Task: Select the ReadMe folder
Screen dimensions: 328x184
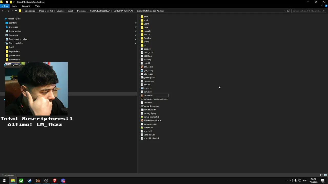Action: [x=147, y=38]
